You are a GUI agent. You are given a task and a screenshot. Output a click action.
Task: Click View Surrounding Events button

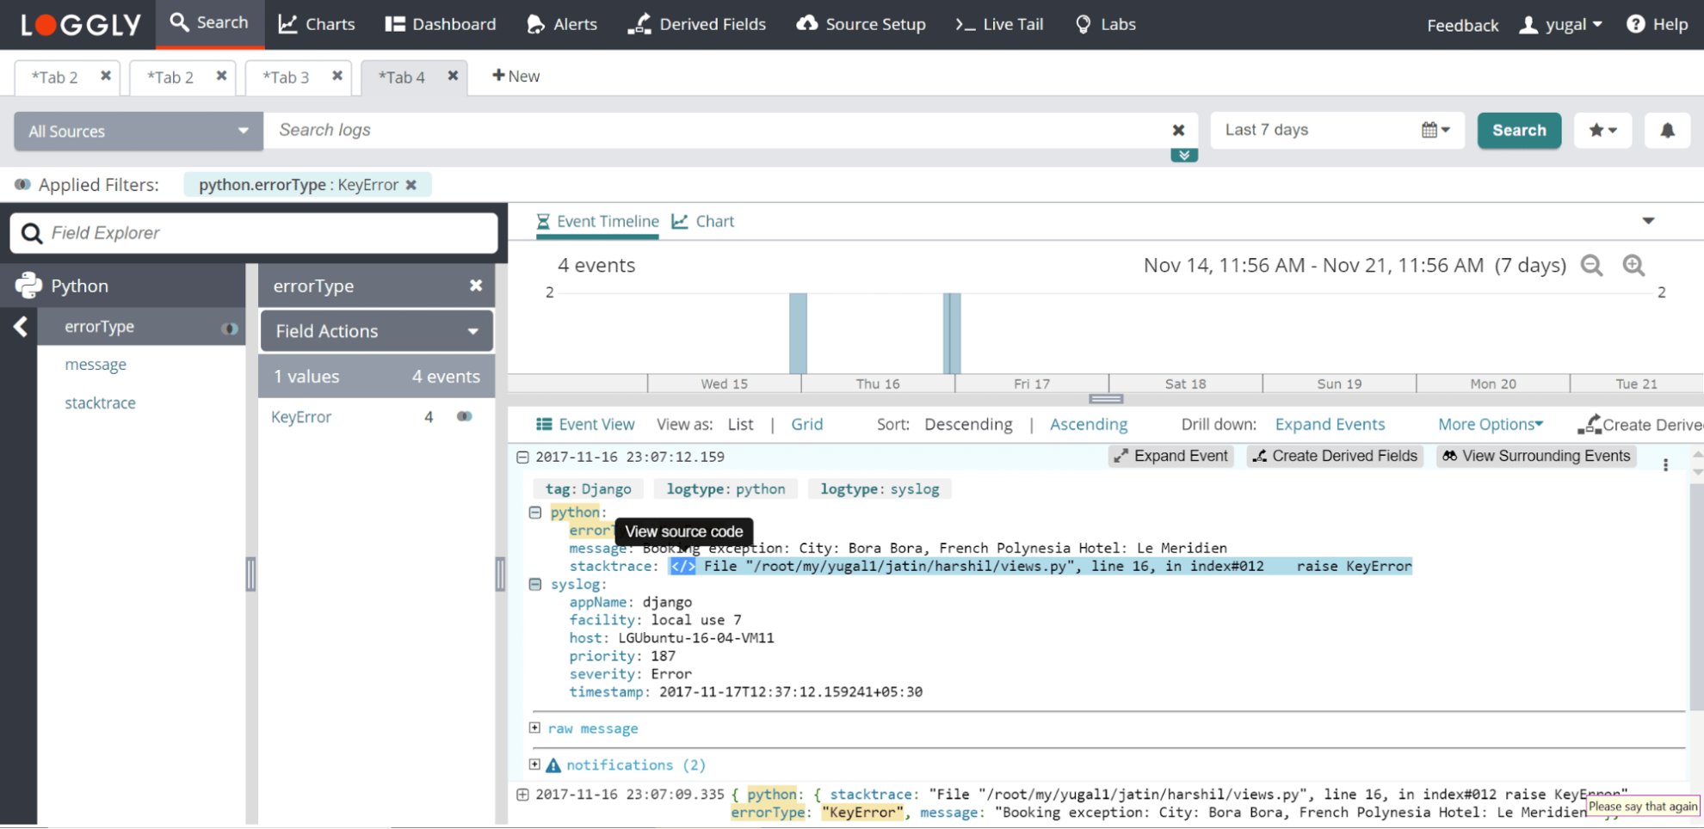pos(1536,457)
